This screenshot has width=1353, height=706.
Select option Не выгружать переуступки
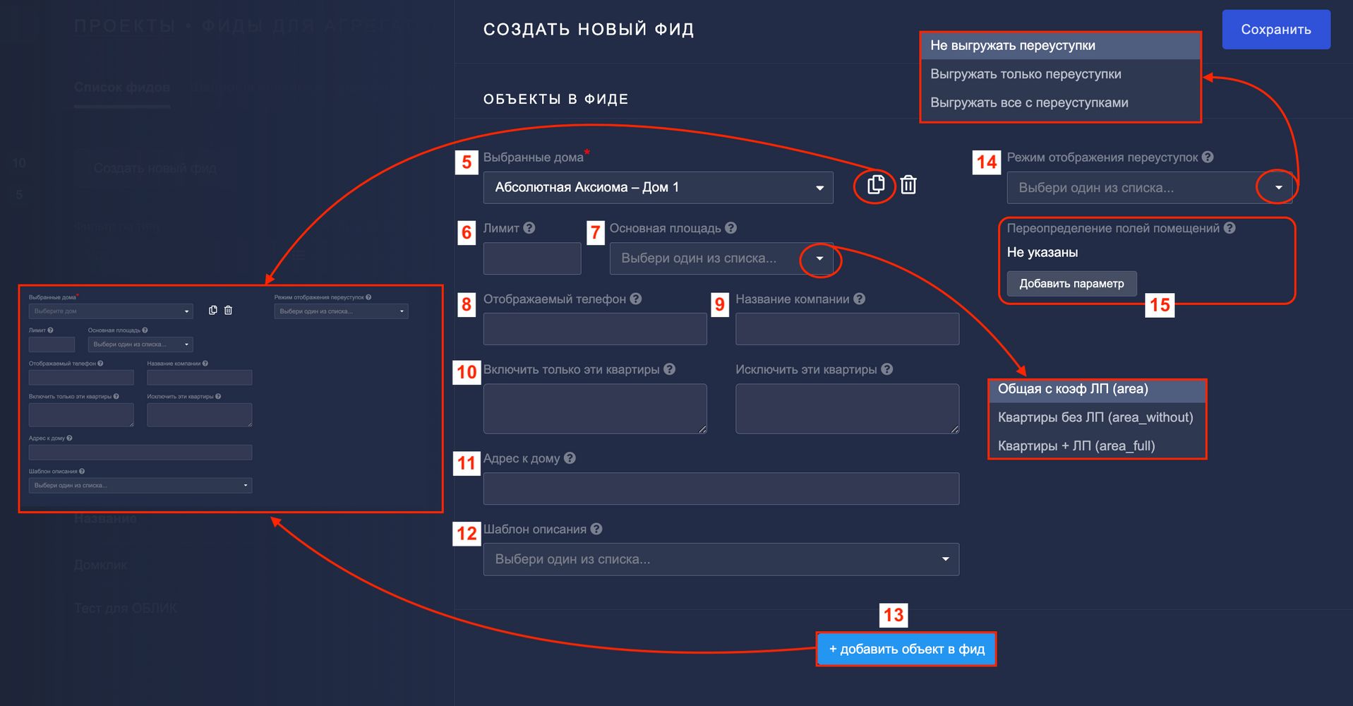click(1061, 46)
